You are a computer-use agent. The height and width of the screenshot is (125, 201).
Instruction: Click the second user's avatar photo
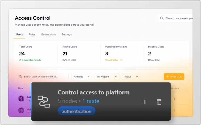(21, 110)
